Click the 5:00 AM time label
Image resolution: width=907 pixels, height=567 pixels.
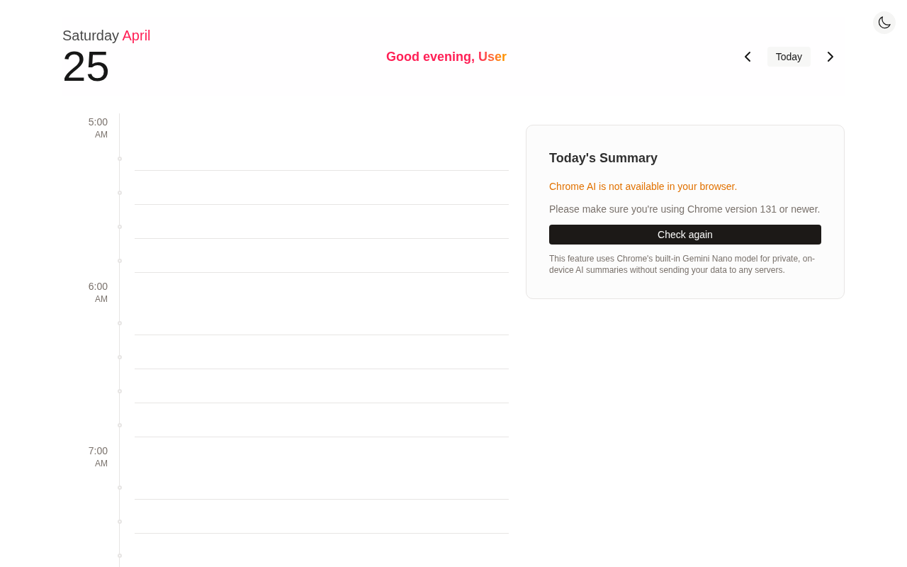(98, 128)
